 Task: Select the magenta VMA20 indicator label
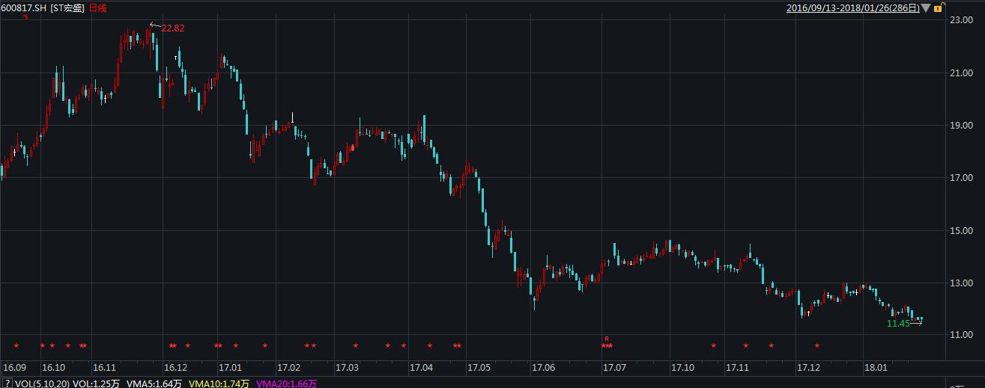pyautogui.click(x=286, y=384)
